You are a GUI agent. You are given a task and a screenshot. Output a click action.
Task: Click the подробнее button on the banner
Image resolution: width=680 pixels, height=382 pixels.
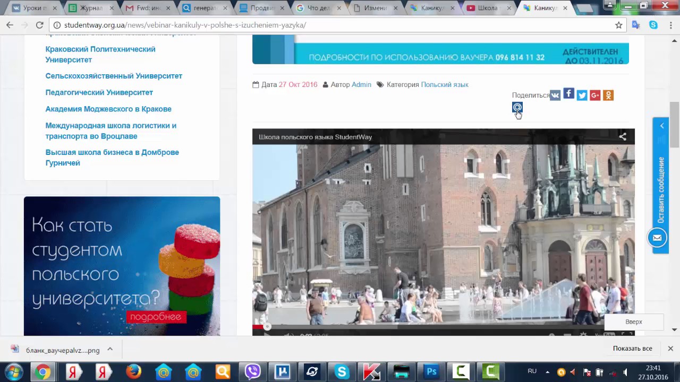(x=156, y=317)
